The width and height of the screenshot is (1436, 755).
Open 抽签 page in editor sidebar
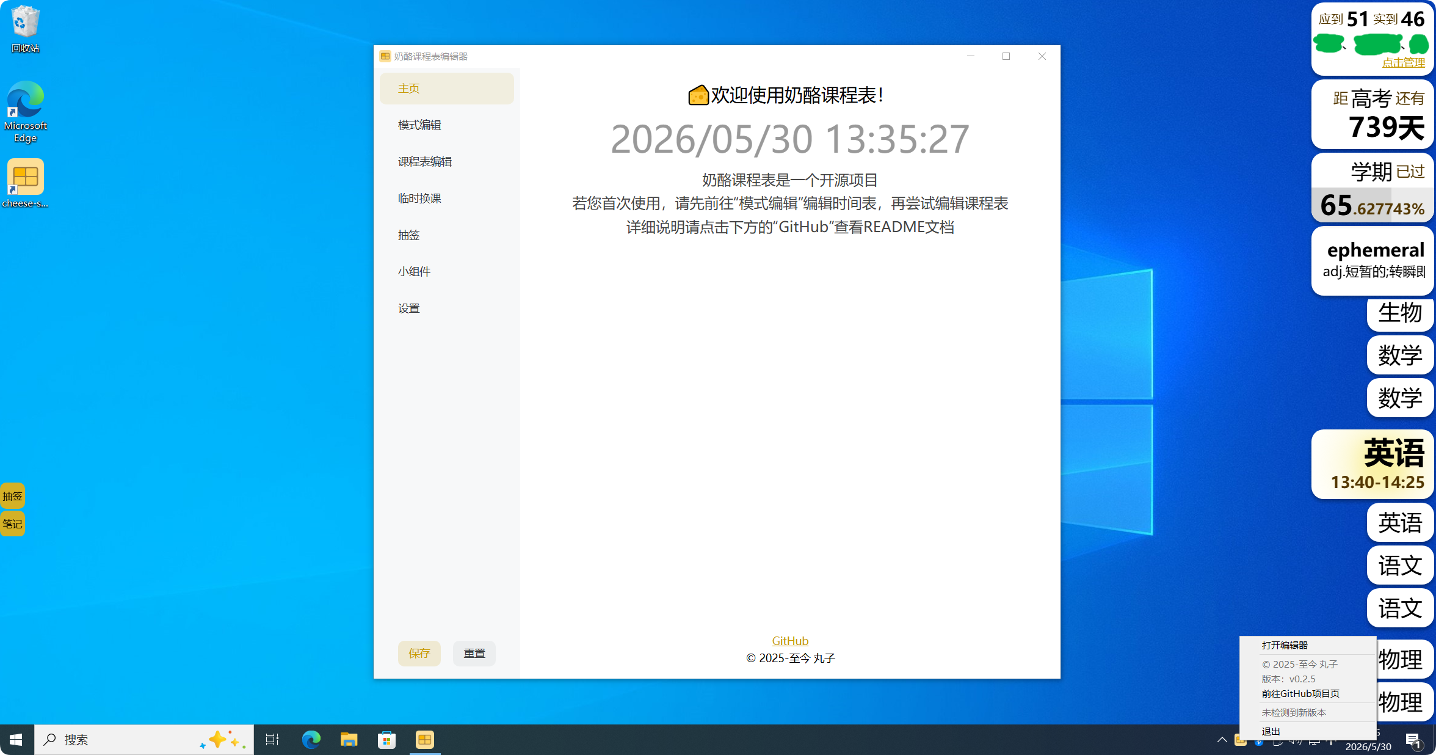pyautogui.click(x=447, y=235)
